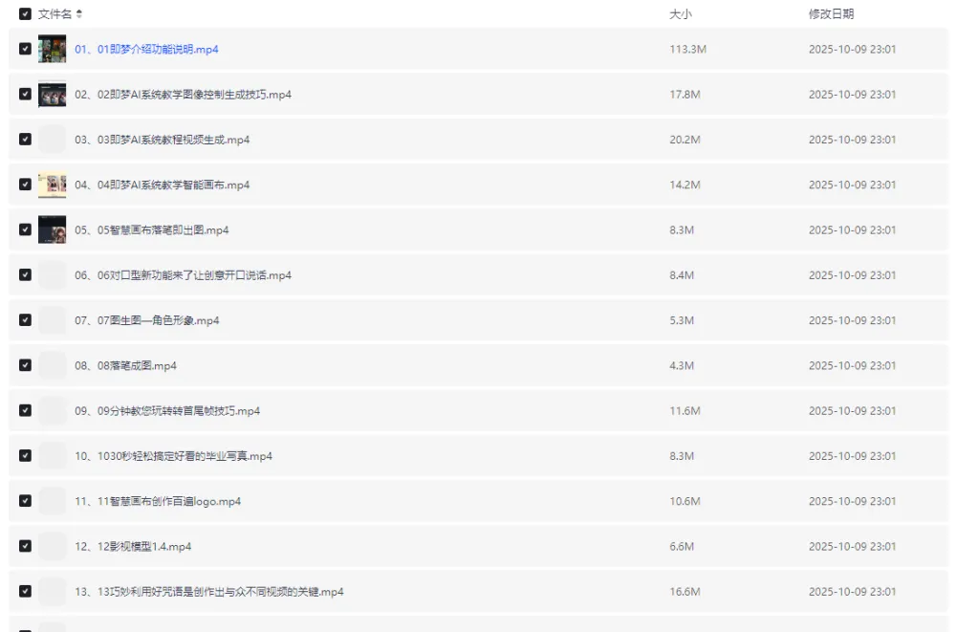Viewport: 956px width, 632px height.
Task: Sort the list by 大小 column header
Action: point(680,14)
